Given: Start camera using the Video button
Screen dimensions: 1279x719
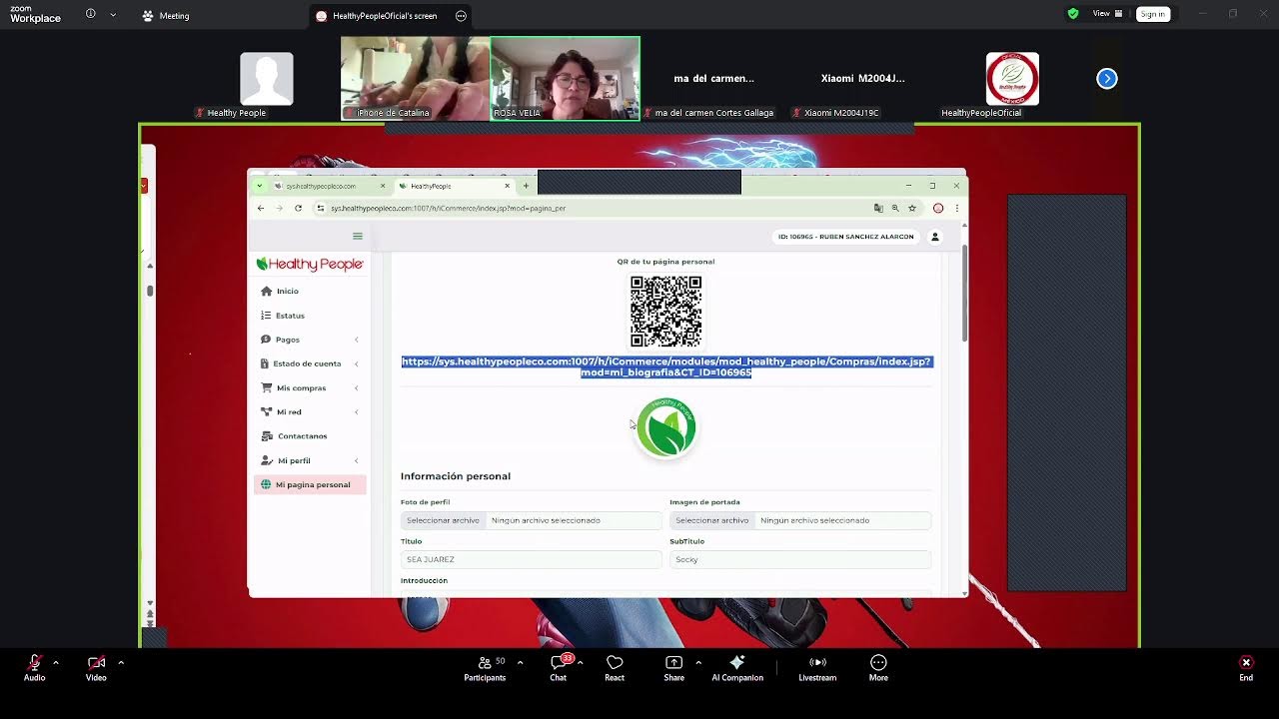Looking at the screenshot, I should click(x=96, y=668).
